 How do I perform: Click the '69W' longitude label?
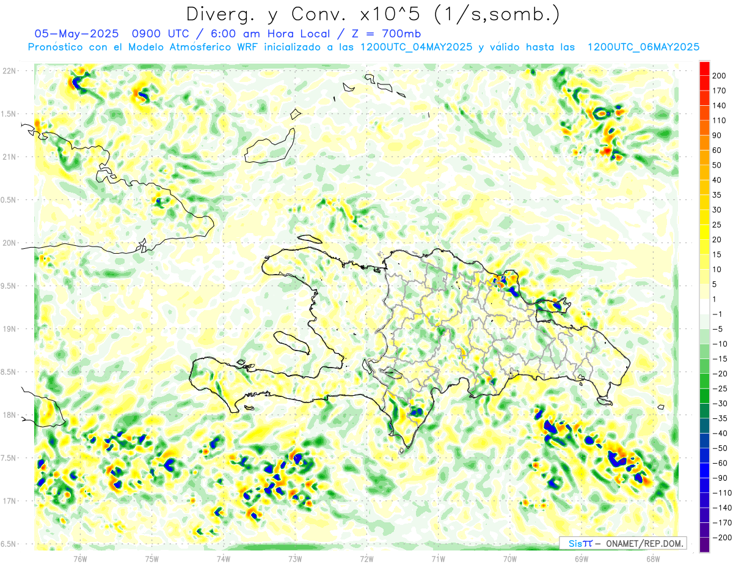pyautogui.click(x=582, y=559)
